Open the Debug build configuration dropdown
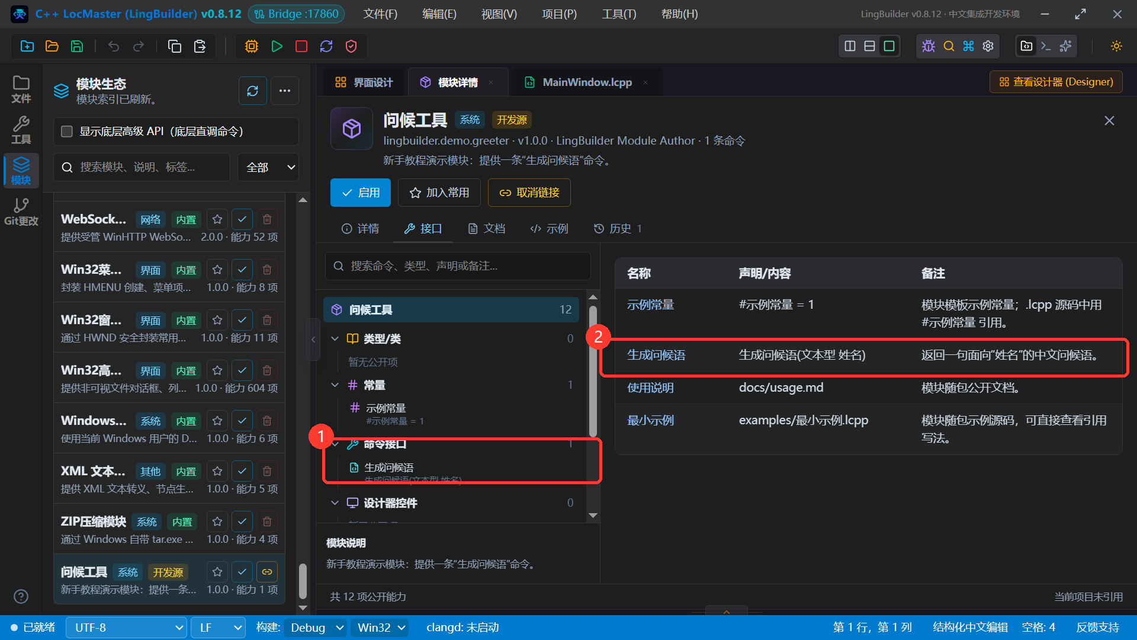This screenshot has width=1137, height=640. (316, 628)
